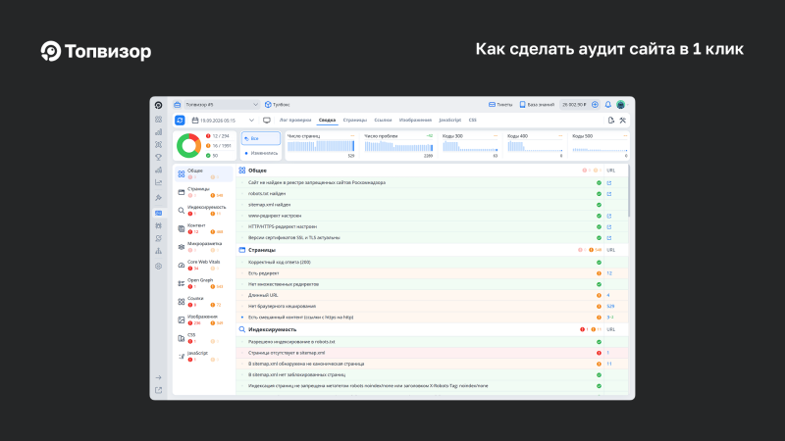
Task: Click the blue refresh audit button
Action: click(x=180, y=120)
